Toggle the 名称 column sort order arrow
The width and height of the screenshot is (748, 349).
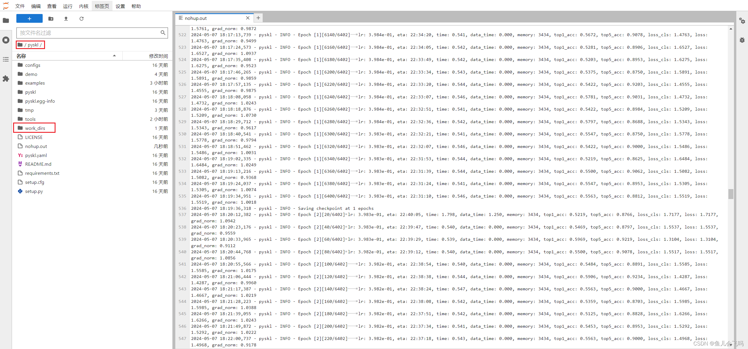pos(114,55)
